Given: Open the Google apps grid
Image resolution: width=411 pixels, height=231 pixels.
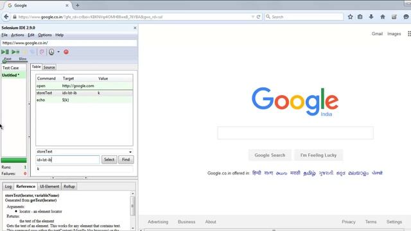Looking at the screenshot, I should [409, 34].
